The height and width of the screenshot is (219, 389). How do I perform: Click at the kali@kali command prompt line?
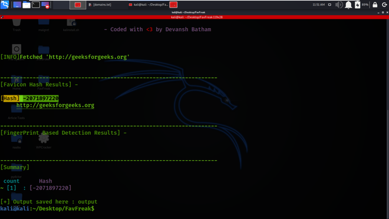47,208
